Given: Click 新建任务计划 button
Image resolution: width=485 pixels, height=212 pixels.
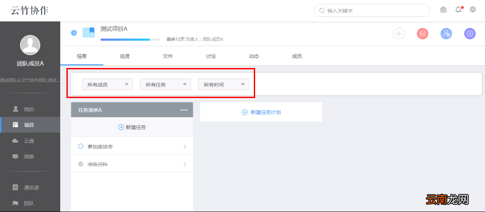Looking at the screenshot, I should coord(261,112).
